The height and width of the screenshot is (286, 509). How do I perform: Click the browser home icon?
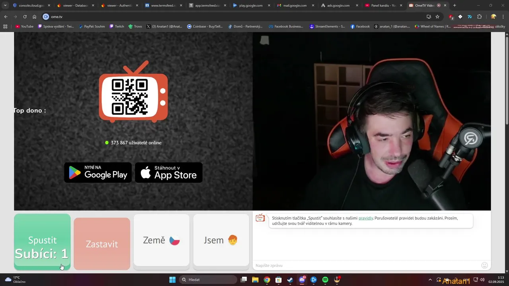coord(34,17)
